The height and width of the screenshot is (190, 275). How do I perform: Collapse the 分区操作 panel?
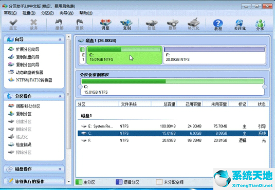[60, 96]
